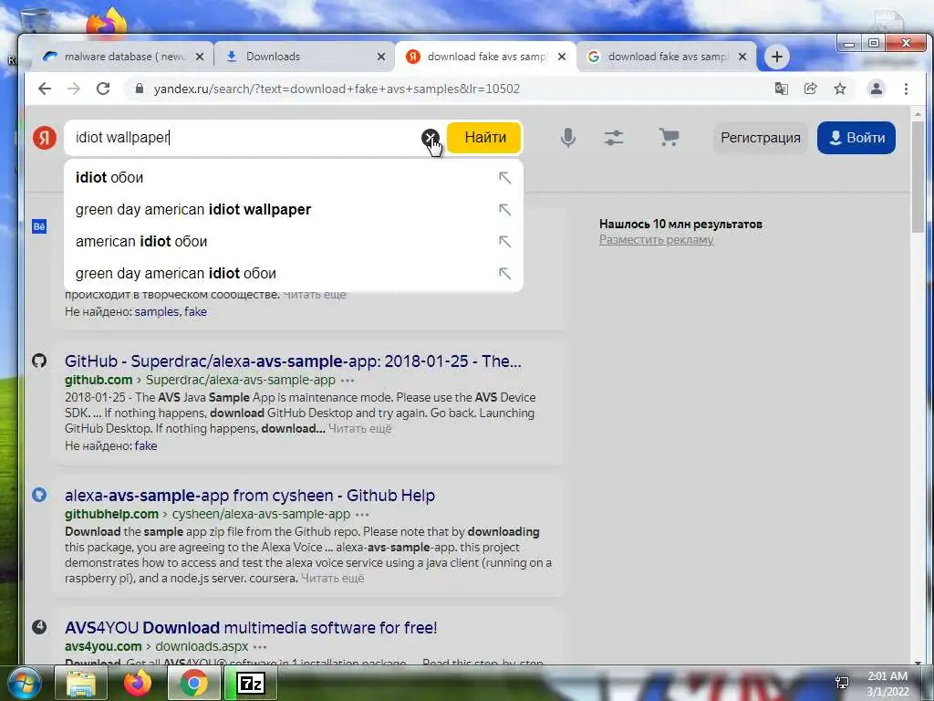Image resolution: width=934 pixels, height=701 pixels.
Task: Select 'green day american idiot обои' suggestion
Action: [293, 274]
